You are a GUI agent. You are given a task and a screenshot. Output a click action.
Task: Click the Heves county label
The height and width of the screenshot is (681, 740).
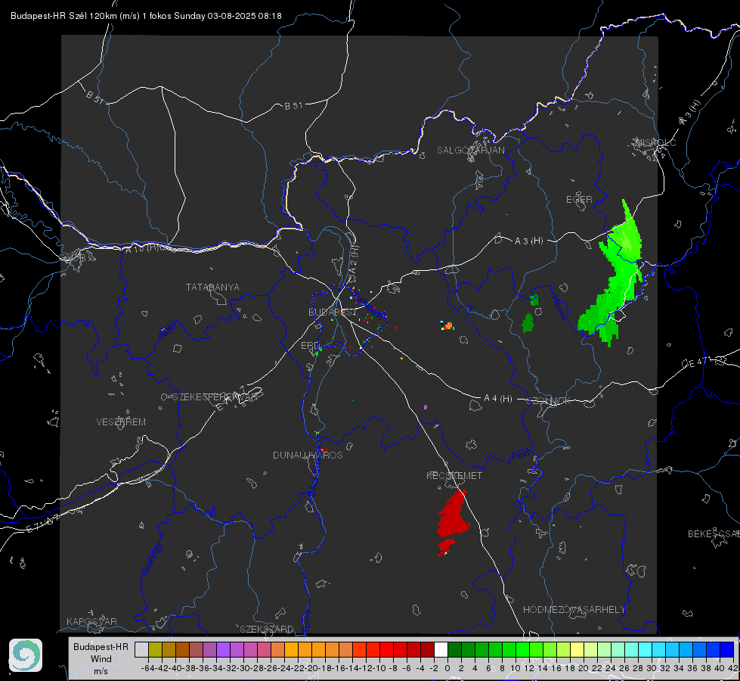(x=559, y=306)
